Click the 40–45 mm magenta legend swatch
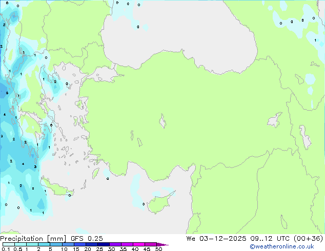Screen dimensions: 325x251 click(139, 244)
